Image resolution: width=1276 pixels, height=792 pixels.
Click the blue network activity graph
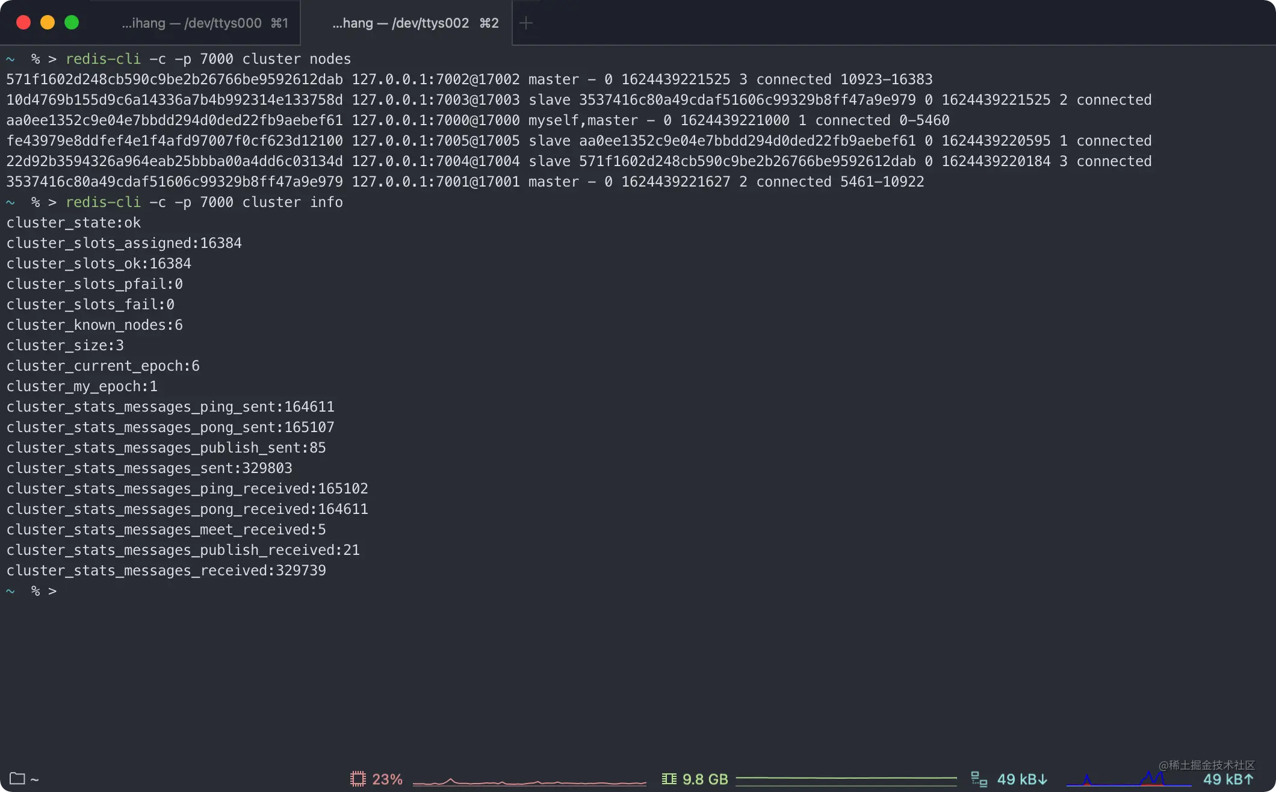pos(1129,779)
